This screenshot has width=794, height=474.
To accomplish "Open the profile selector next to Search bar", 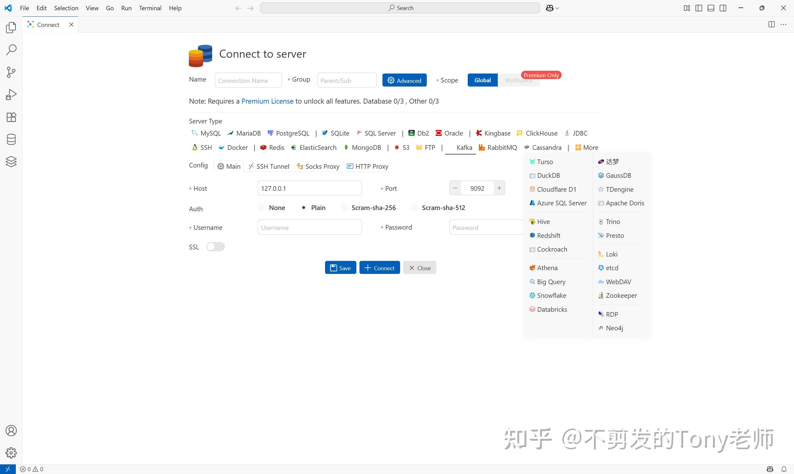I will [x=552, y=8].
